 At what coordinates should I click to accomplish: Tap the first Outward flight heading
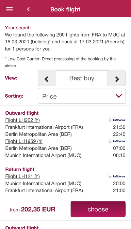point(22,113)
